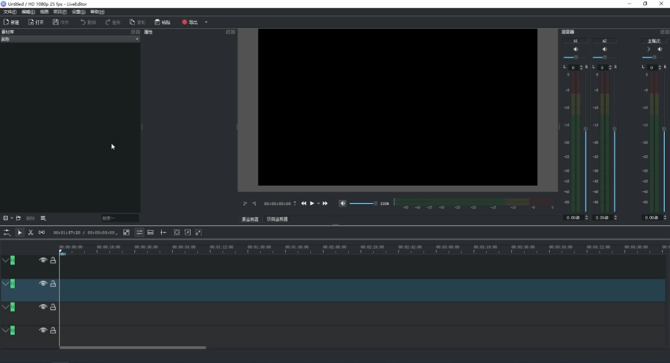Click the monitor volume slider

click(363, 204)
